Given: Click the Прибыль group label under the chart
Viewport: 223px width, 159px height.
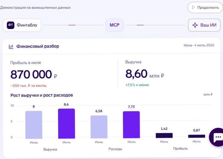Looking at the screenshot, I should click(x=180, y=149).
